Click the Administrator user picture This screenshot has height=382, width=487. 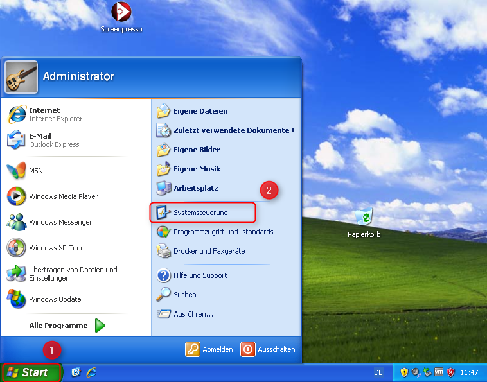pos(22,76)
